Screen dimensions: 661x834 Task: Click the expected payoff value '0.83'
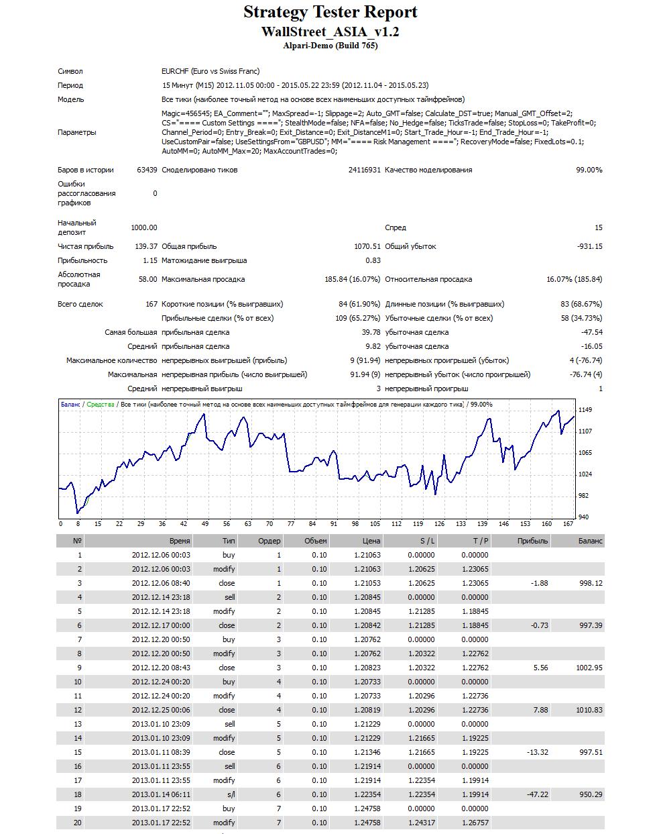373,260
